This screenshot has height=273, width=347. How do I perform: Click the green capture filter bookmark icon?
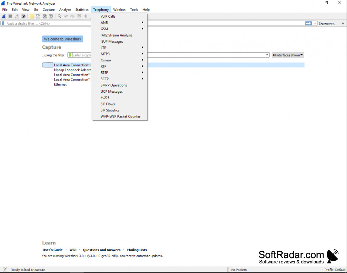click(70, 55)
